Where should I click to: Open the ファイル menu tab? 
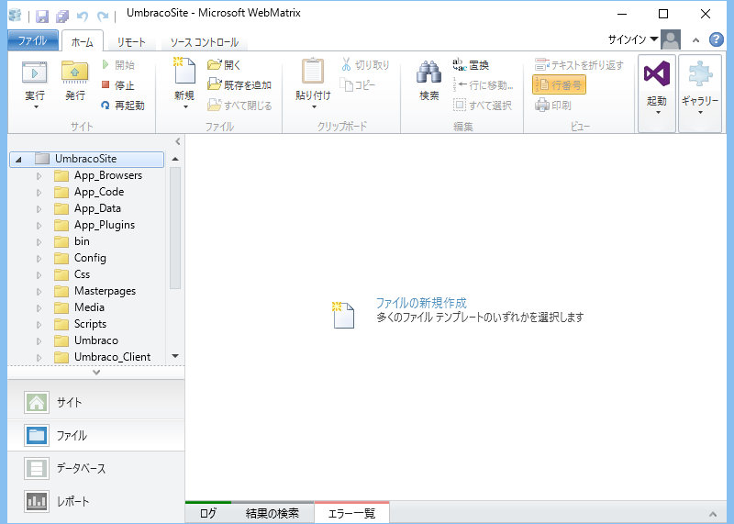(33, 40)
